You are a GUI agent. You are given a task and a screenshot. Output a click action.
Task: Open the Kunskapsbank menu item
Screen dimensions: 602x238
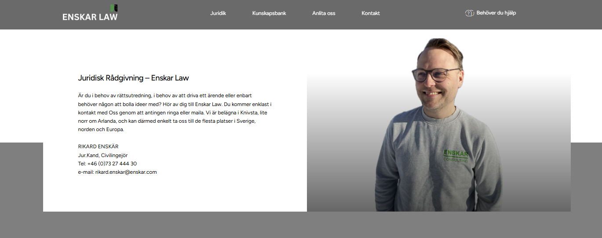point(269,13)
